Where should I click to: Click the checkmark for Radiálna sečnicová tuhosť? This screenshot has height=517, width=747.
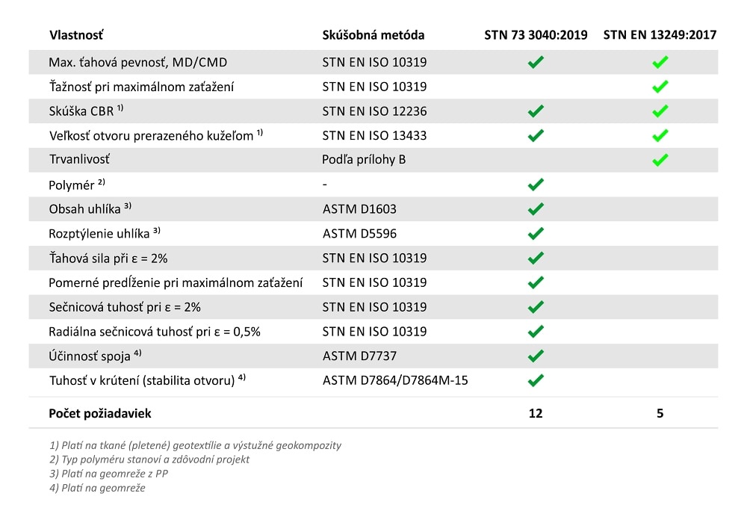[536, 331]
